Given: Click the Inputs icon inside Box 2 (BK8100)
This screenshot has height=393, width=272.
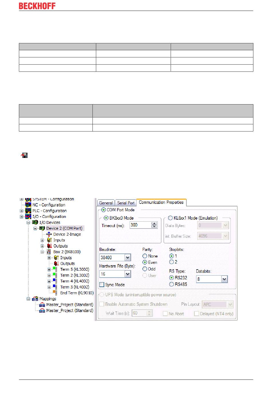Looking at the screenshot, I should click(56, 258).
